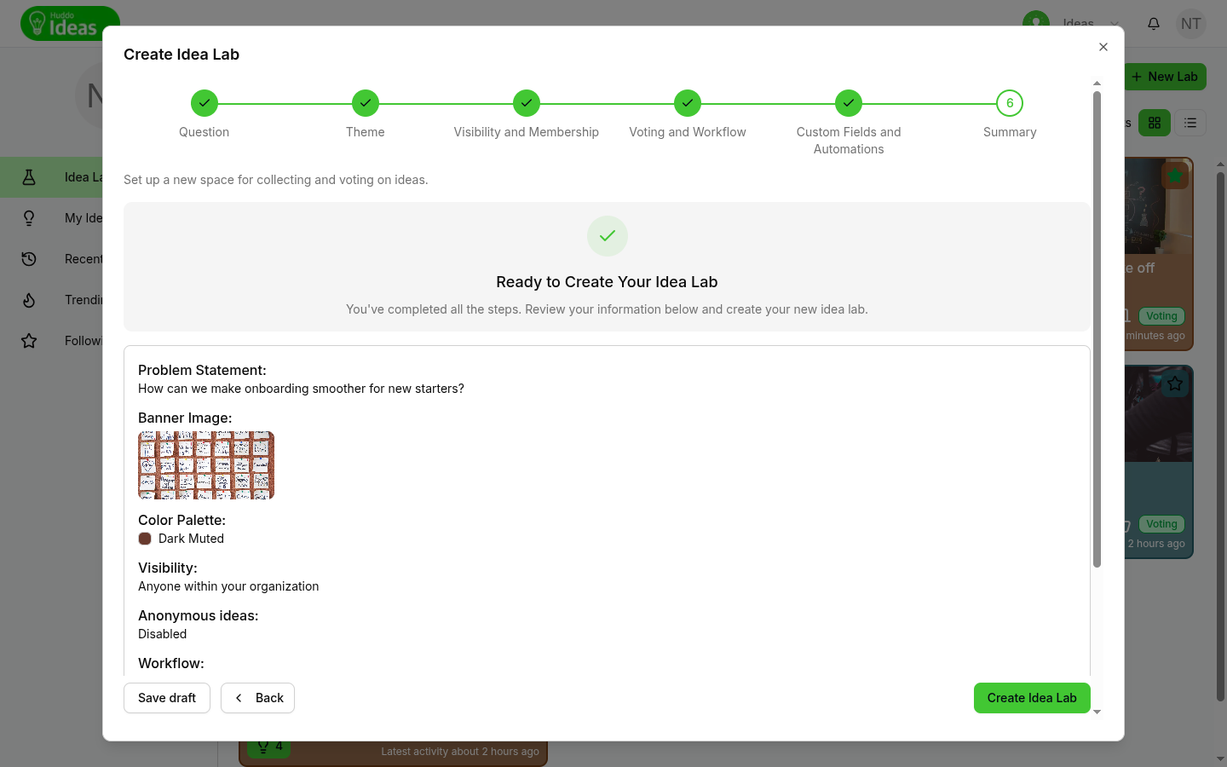Click the 'Disabled' anonymous ideas value
The width and height of the screenshot is (1227, 767).
coord(162,634)
